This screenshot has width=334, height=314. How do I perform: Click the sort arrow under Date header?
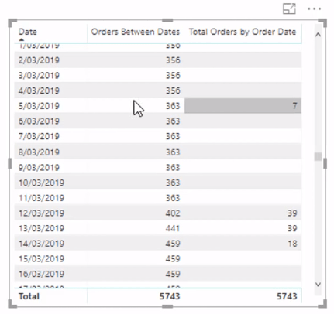22,39
